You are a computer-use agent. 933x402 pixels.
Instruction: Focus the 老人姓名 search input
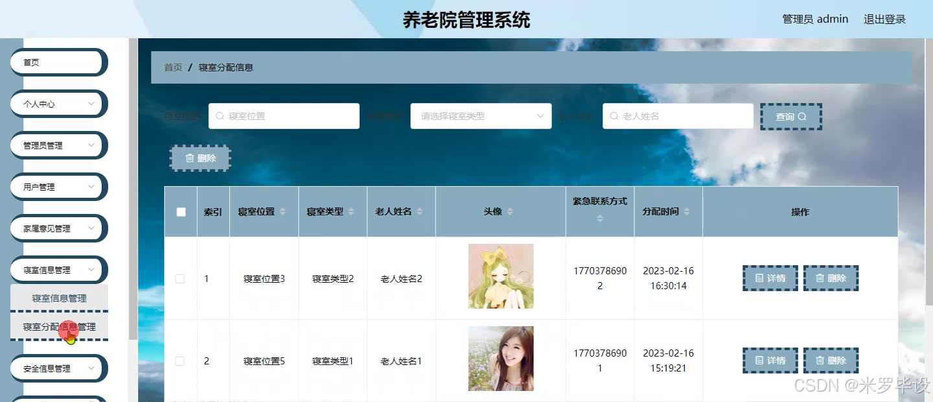(x=678, y=116)
